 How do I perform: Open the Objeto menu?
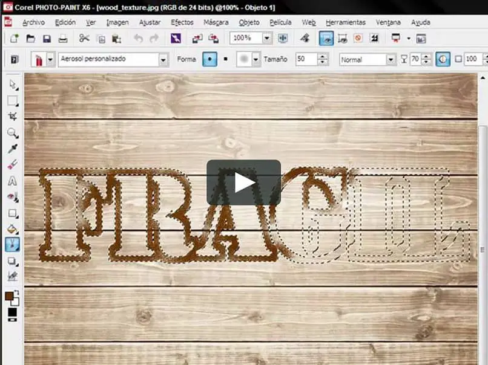pos(249,22)
